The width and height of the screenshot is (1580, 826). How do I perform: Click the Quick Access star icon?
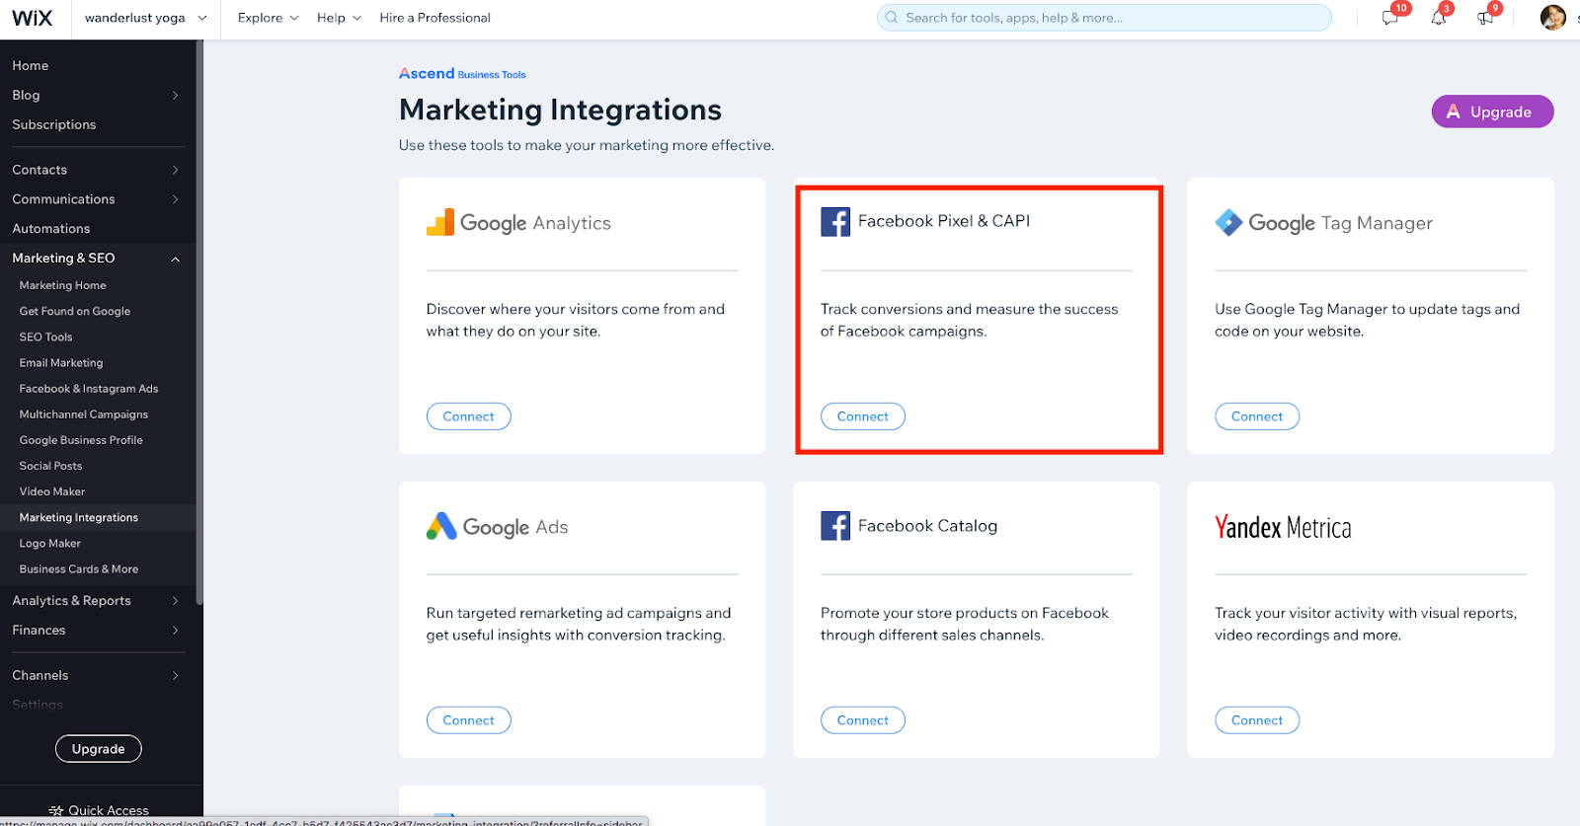56,811
